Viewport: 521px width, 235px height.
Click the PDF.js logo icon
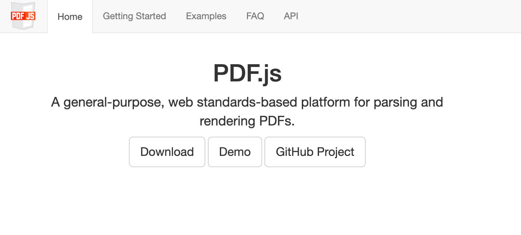coord(23,16)
